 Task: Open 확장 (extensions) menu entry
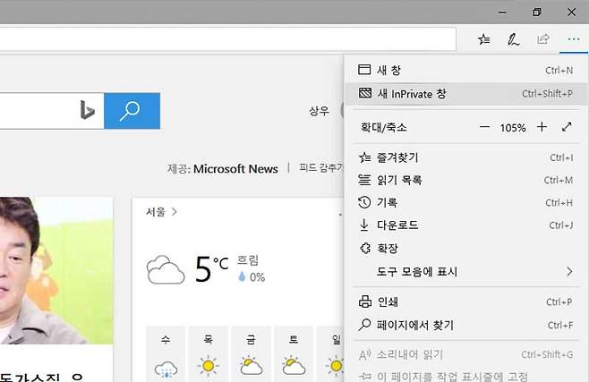pos(465,248)
